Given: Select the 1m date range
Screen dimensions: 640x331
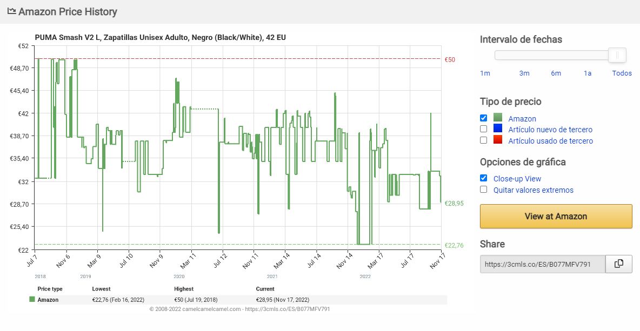Looking at the screenshot, I should pos(485,73).
